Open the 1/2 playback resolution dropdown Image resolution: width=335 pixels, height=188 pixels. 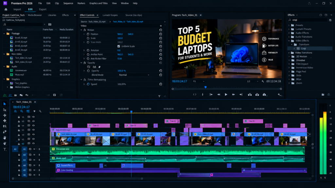[253, 81]
